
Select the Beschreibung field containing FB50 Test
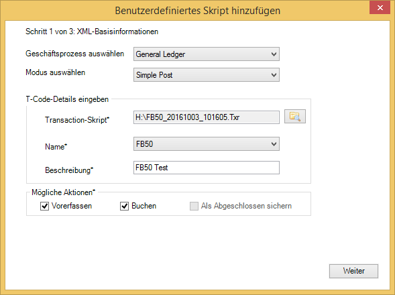[207, 168]
